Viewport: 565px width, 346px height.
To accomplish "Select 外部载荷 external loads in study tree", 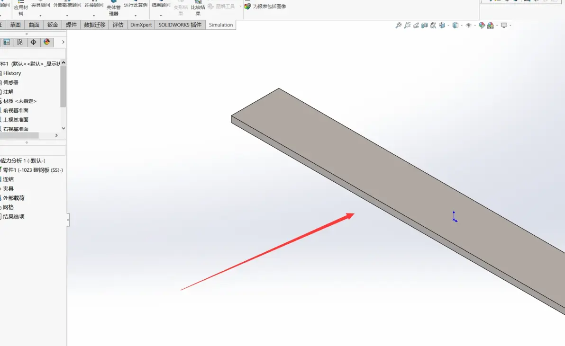I will [13, 198].
